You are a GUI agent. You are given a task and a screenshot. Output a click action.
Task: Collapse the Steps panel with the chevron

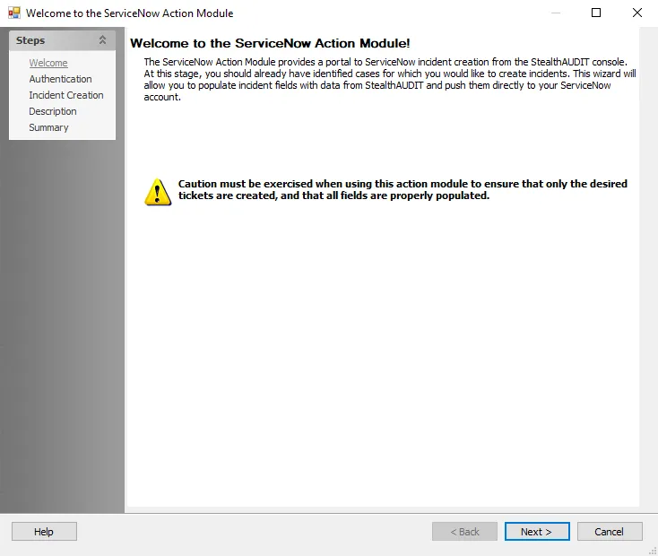102,39
